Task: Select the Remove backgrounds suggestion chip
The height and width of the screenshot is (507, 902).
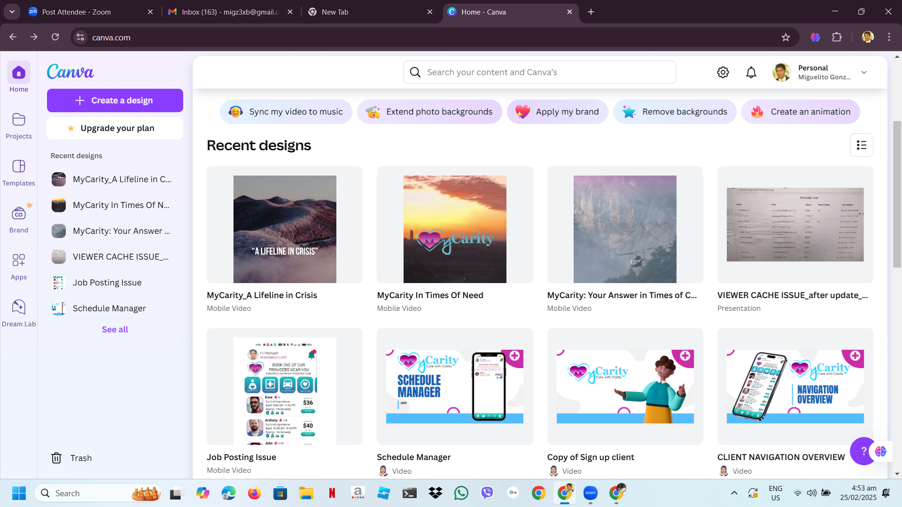Action: point(675,112)
